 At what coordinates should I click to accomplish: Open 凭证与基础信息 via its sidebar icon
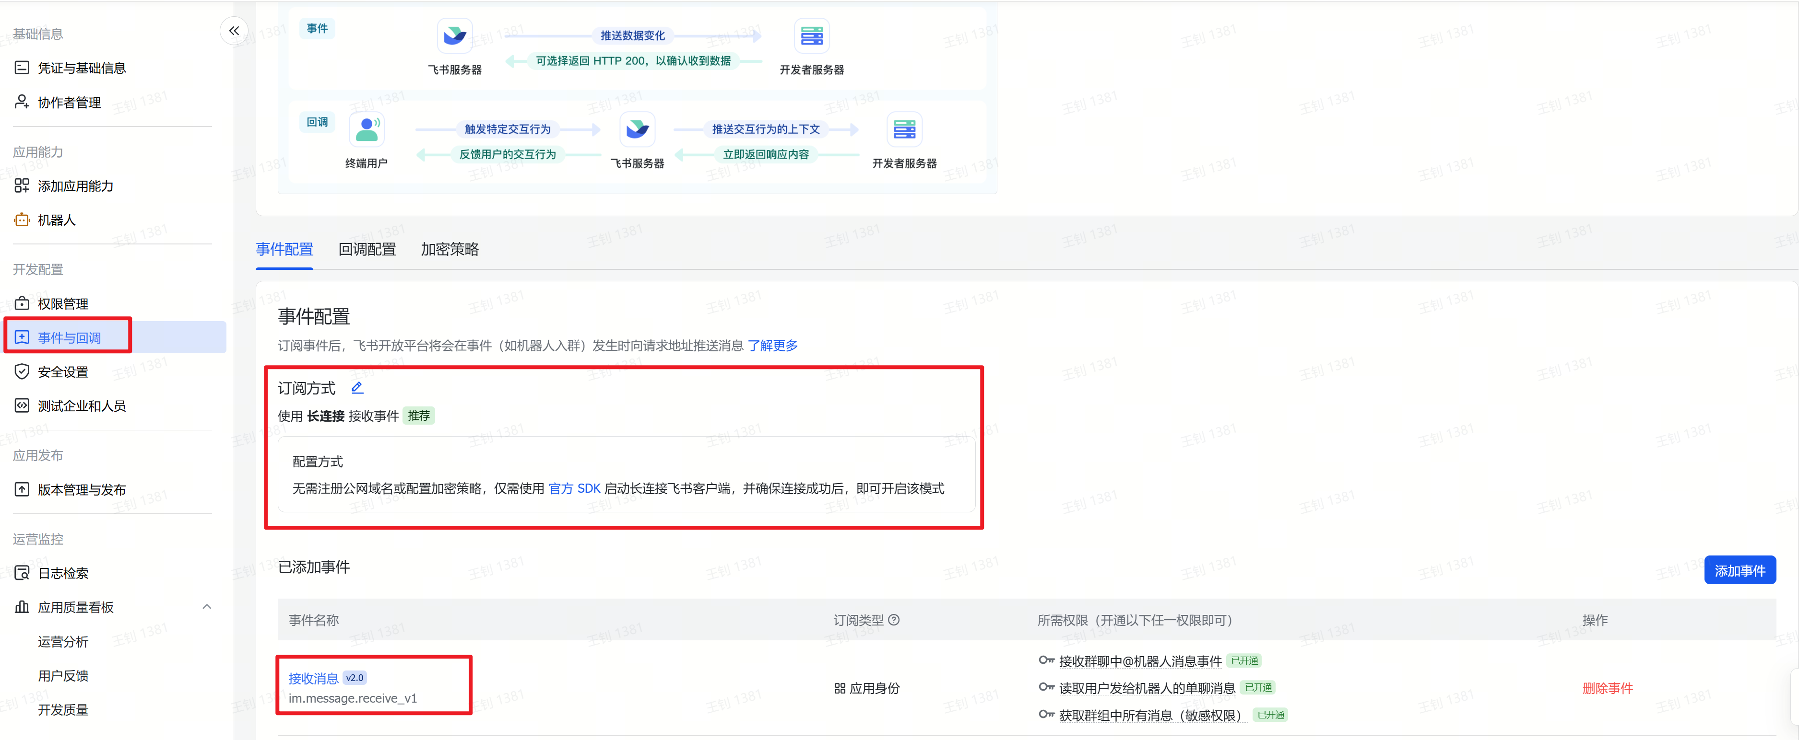tap(22, 68)
